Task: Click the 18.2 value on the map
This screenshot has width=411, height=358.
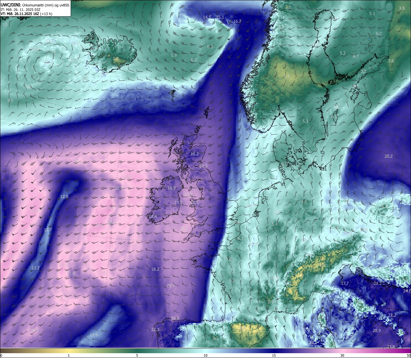Action: [x=155, y=269]
